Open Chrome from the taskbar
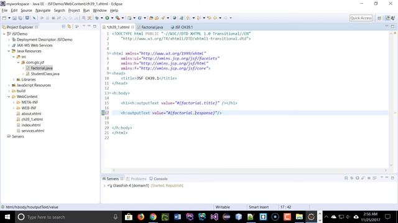The height and width of the screenshot is (223, 398). 153,217
